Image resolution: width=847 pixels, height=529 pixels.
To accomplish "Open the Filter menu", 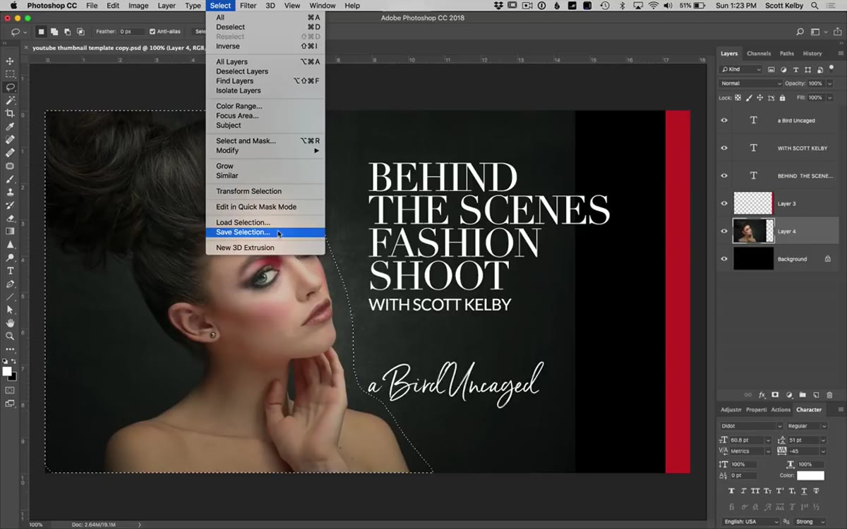I will [x=248, y=6].
